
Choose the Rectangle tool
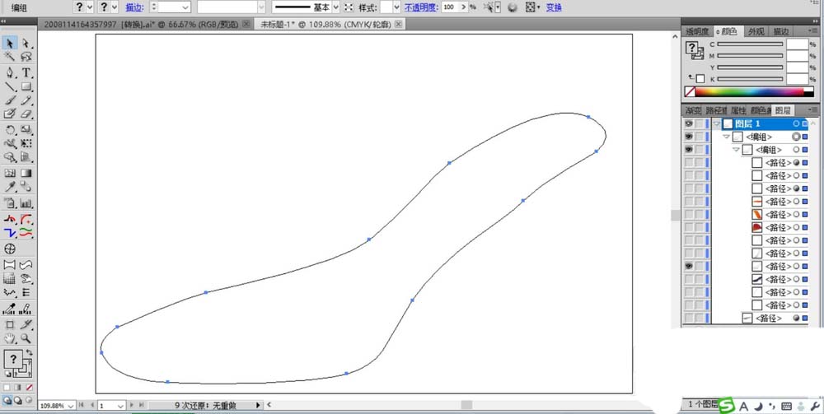click(x=26, y=86)
